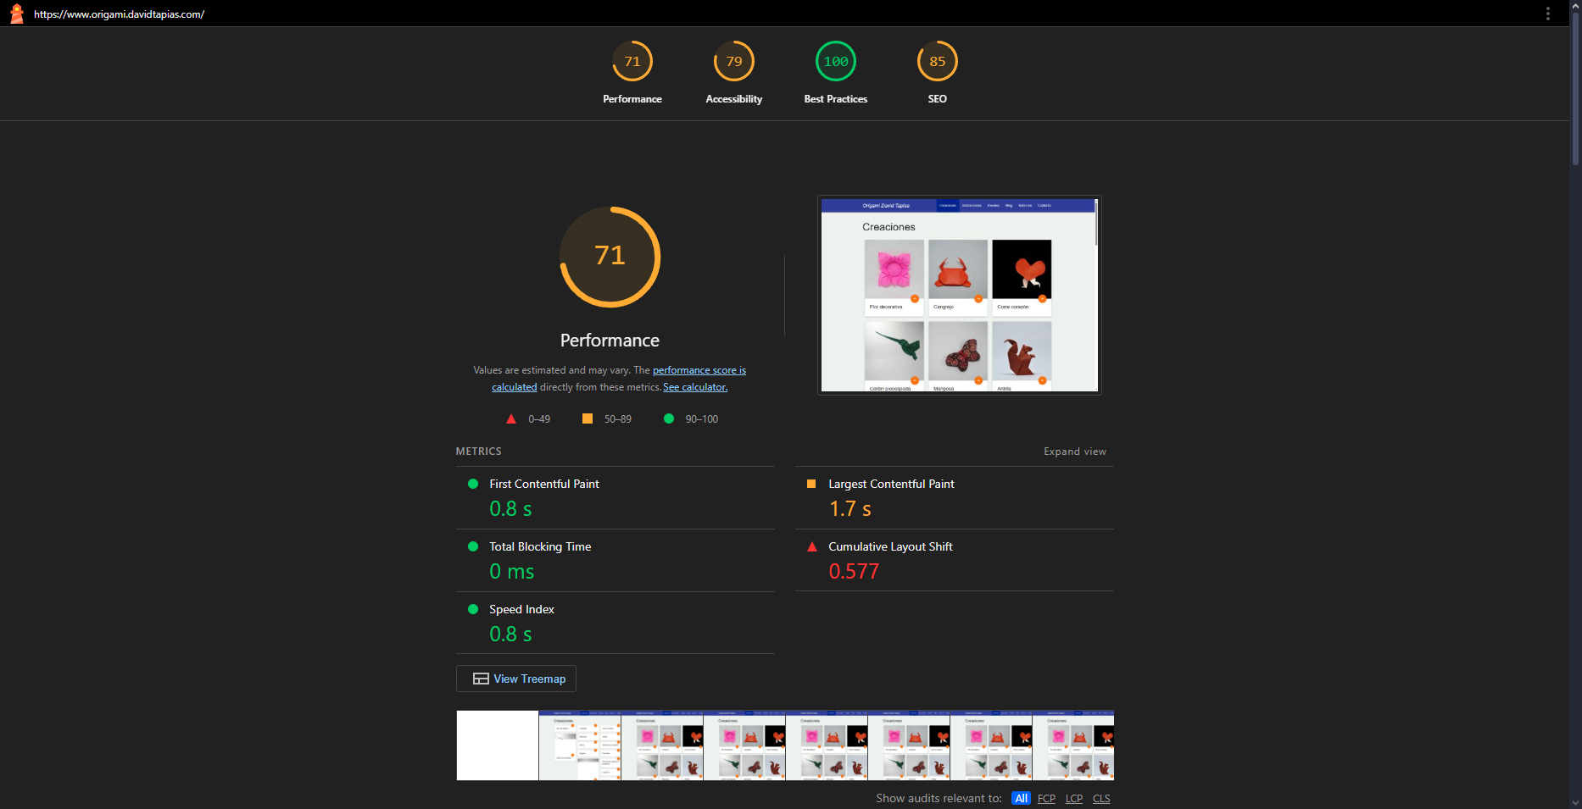Expand the First Contentful Paint metric
The height and width of the screenshot is (809, 1582).
click(x=544, y=484)
